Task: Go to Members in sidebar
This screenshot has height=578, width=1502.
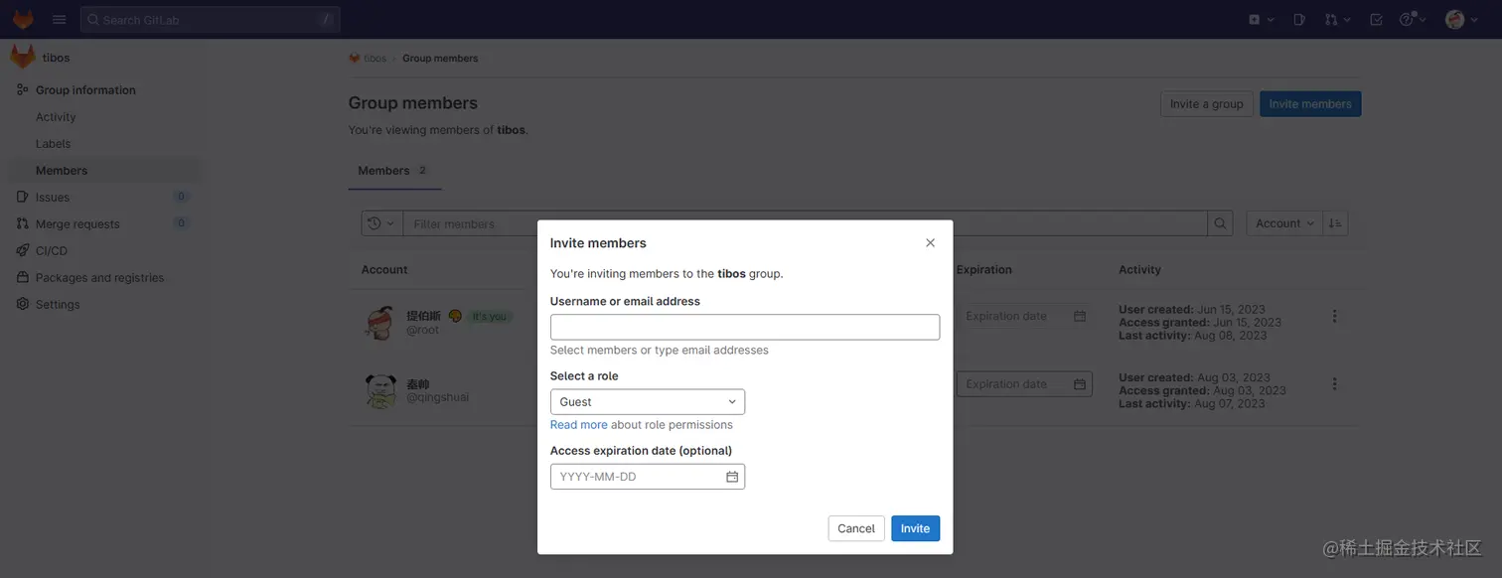Action: coord(62,170)
